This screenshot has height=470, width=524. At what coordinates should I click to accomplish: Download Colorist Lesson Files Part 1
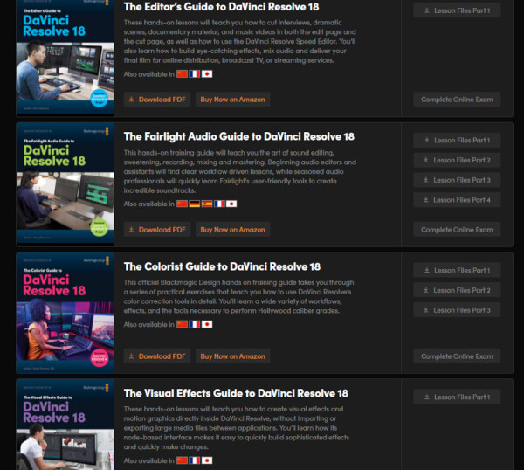(457, 270)
